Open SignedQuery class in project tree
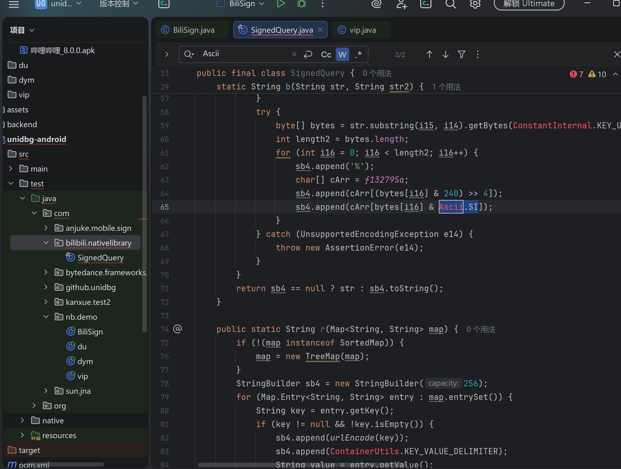This screenshot has height=469, width=621. [x=95, y=258]
